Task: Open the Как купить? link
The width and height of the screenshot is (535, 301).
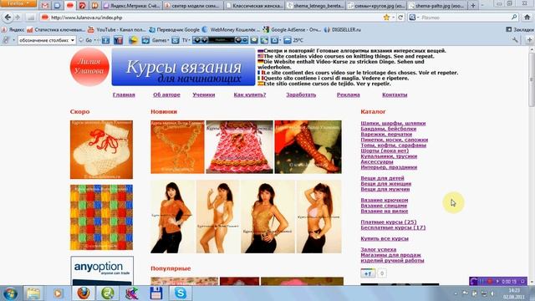Action: [250, 94]
